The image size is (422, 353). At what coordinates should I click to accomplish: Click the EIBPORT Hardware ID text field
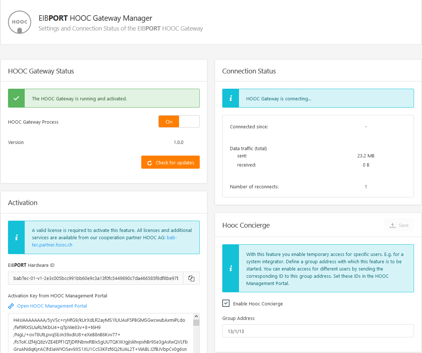(x=96, y=278)
